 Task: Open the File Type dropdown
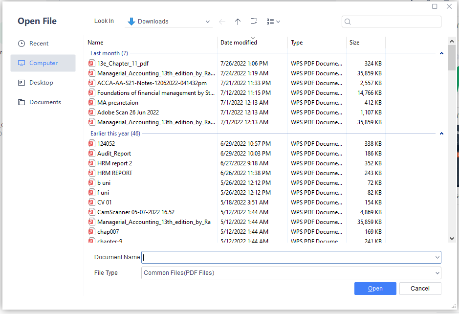tap(437, 273)
